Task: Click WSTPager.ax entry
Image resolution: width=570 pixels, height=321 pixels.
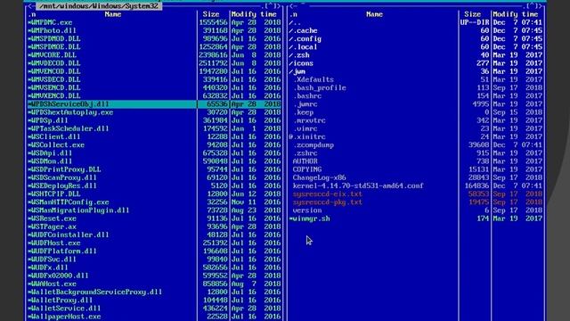Action: [154, 226]
